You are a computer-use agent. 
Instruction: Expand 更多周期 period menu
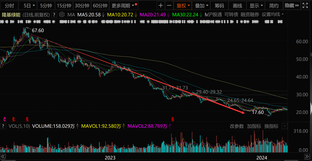click(x=124, y=5)
